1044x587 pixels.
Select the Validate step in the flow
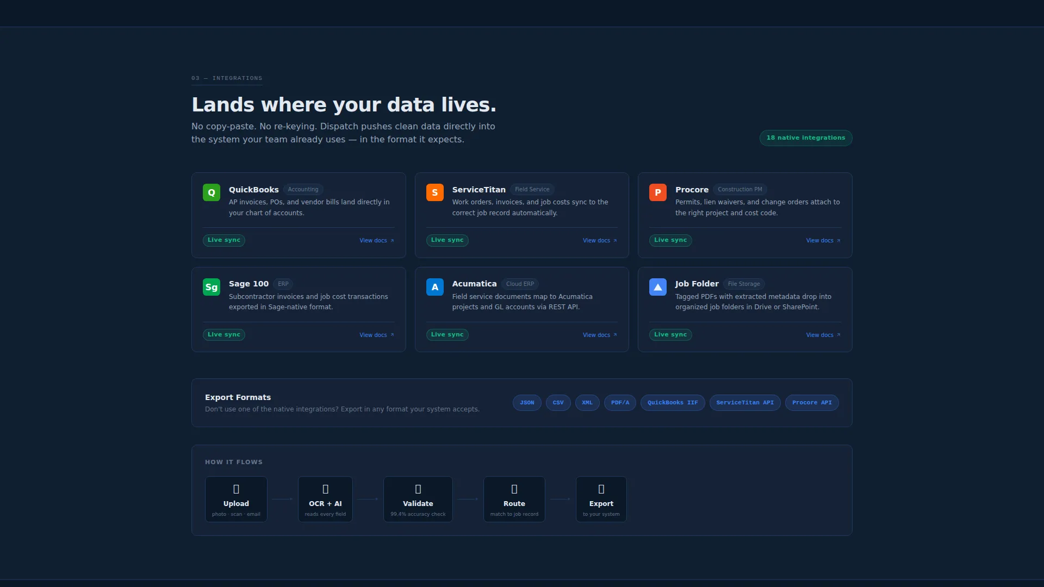(x=418, y=499)
